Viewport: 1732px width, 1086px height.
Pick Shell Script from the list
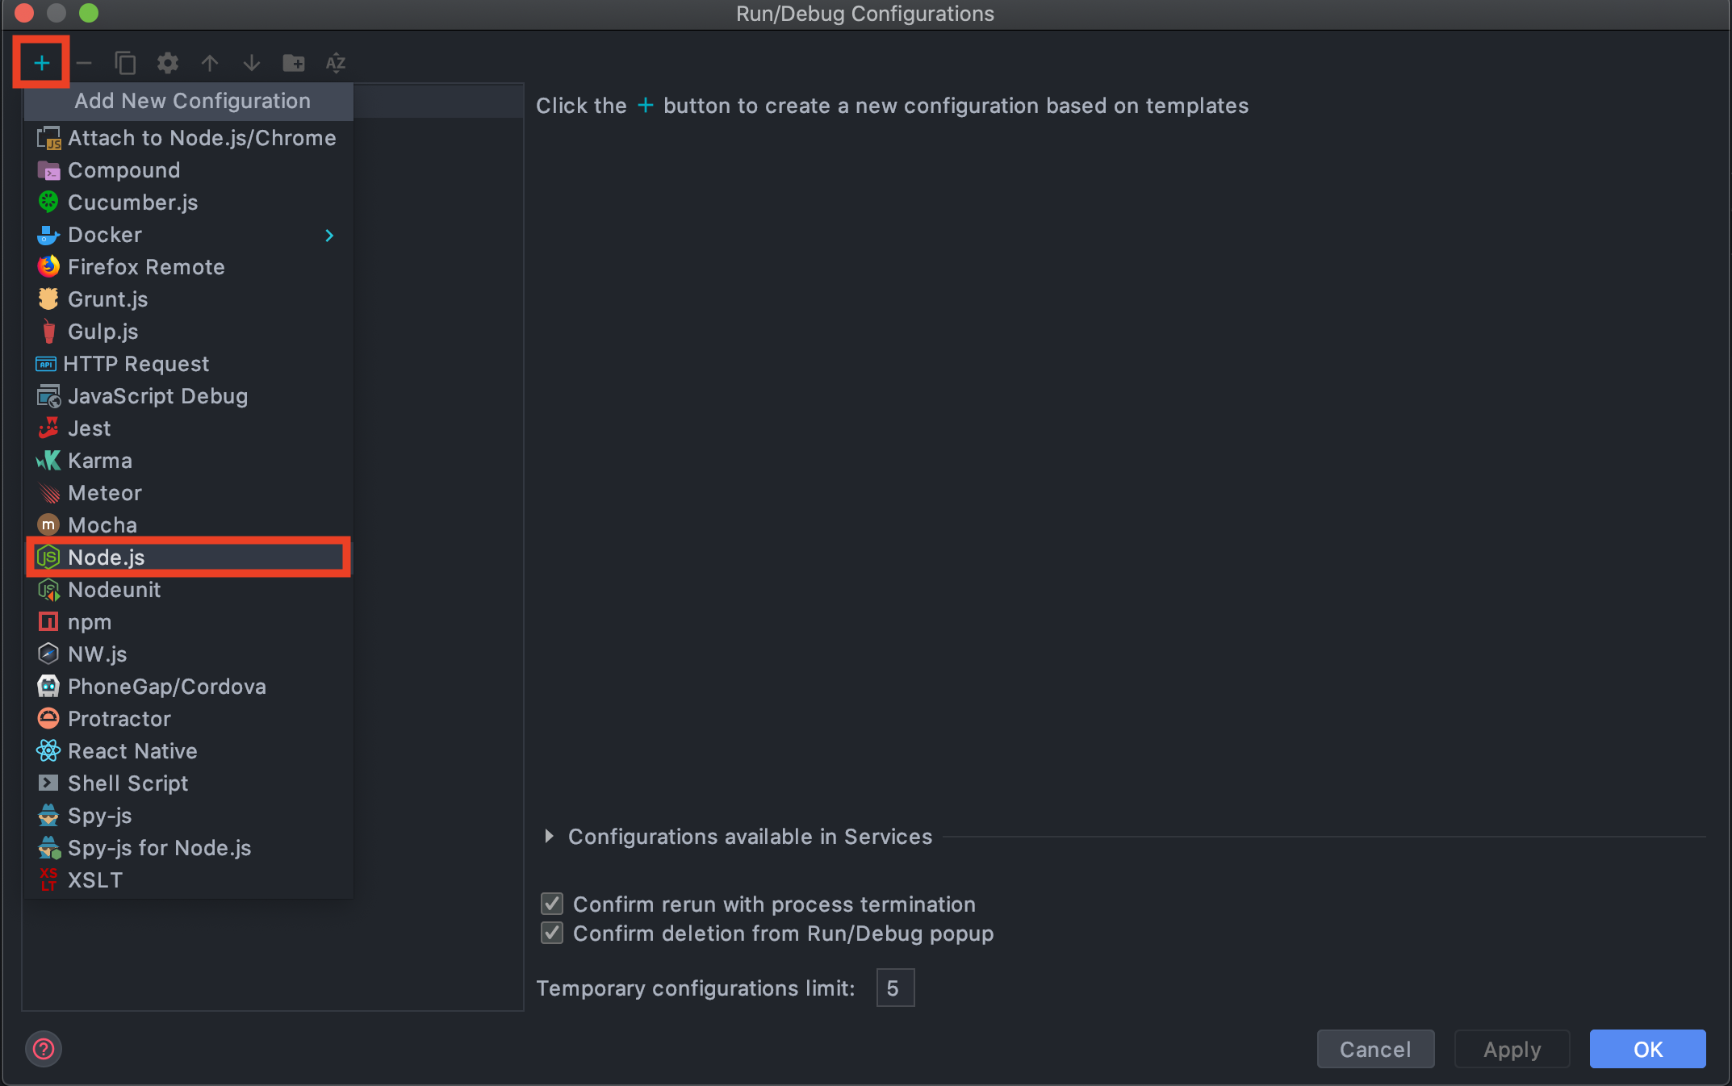point(128,783)
